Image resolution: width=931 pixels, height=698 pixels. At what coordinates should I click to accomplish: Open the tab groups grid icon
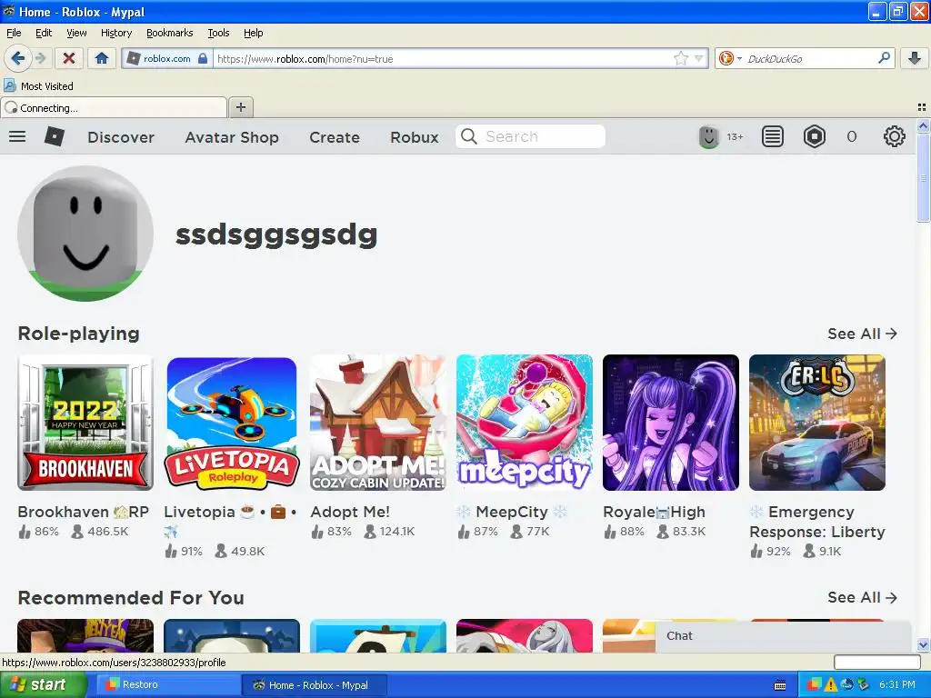click(x=922, y=107)
